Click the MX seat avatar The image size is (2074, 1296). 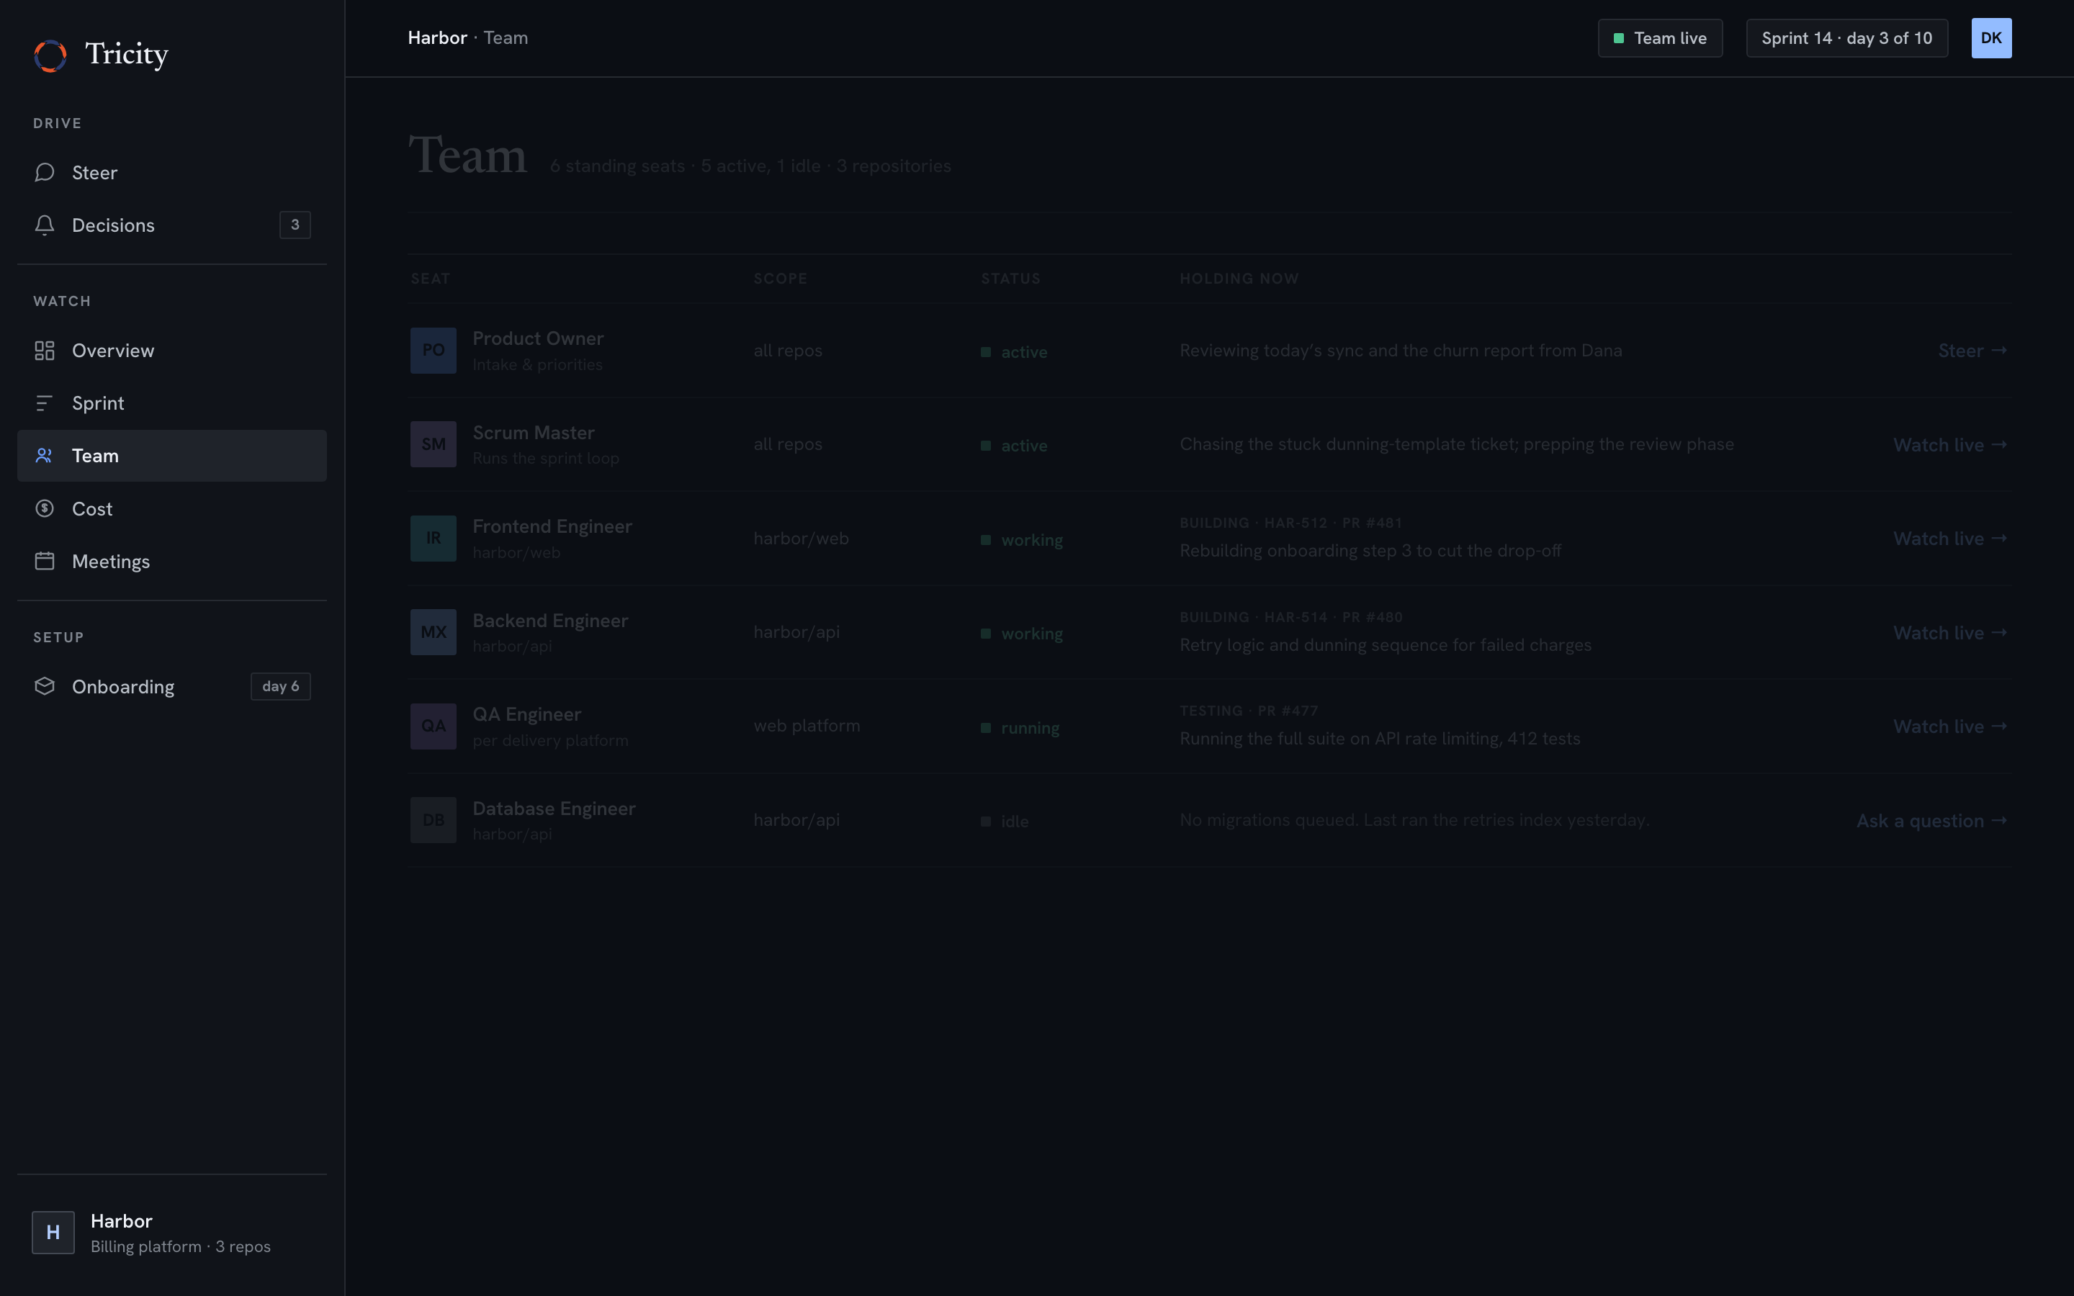[433, 633]
